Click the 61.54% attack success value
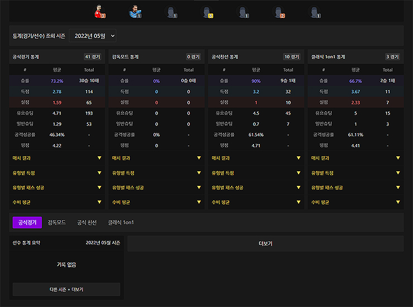 pyautogui.click(x=256, y=135)
